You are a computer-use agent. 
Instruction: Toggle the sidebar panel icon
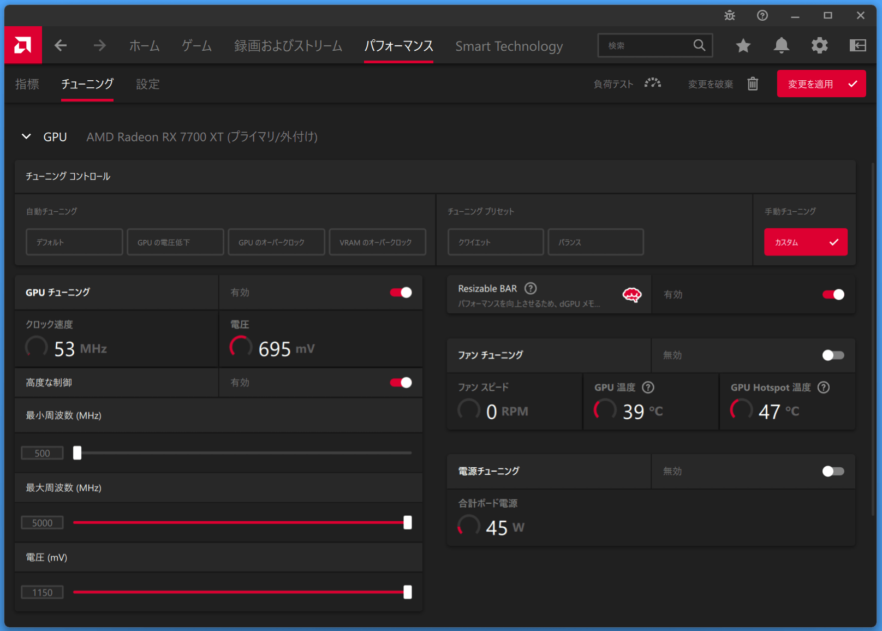click(857, 45)
